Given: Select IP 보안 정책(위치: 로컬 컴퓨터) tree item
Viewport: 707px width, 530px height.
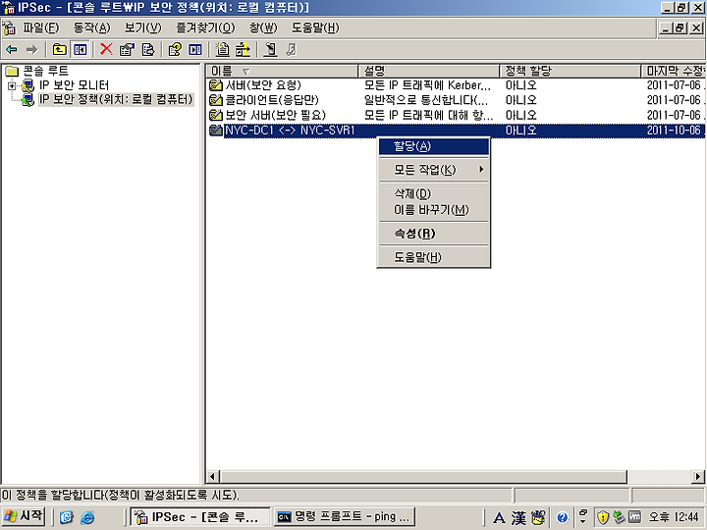Looking at the screenshot, I should (x=116, y=99).
